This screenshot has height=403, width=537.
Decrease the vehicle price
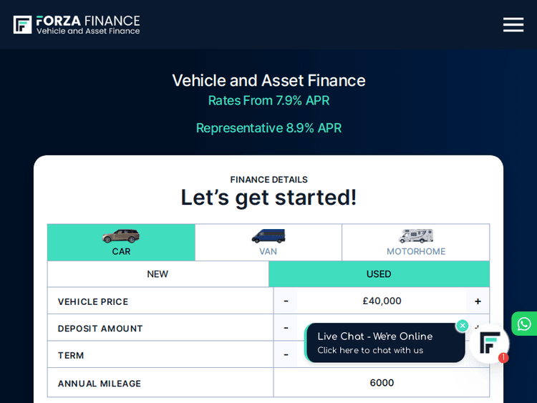point(286,301)
